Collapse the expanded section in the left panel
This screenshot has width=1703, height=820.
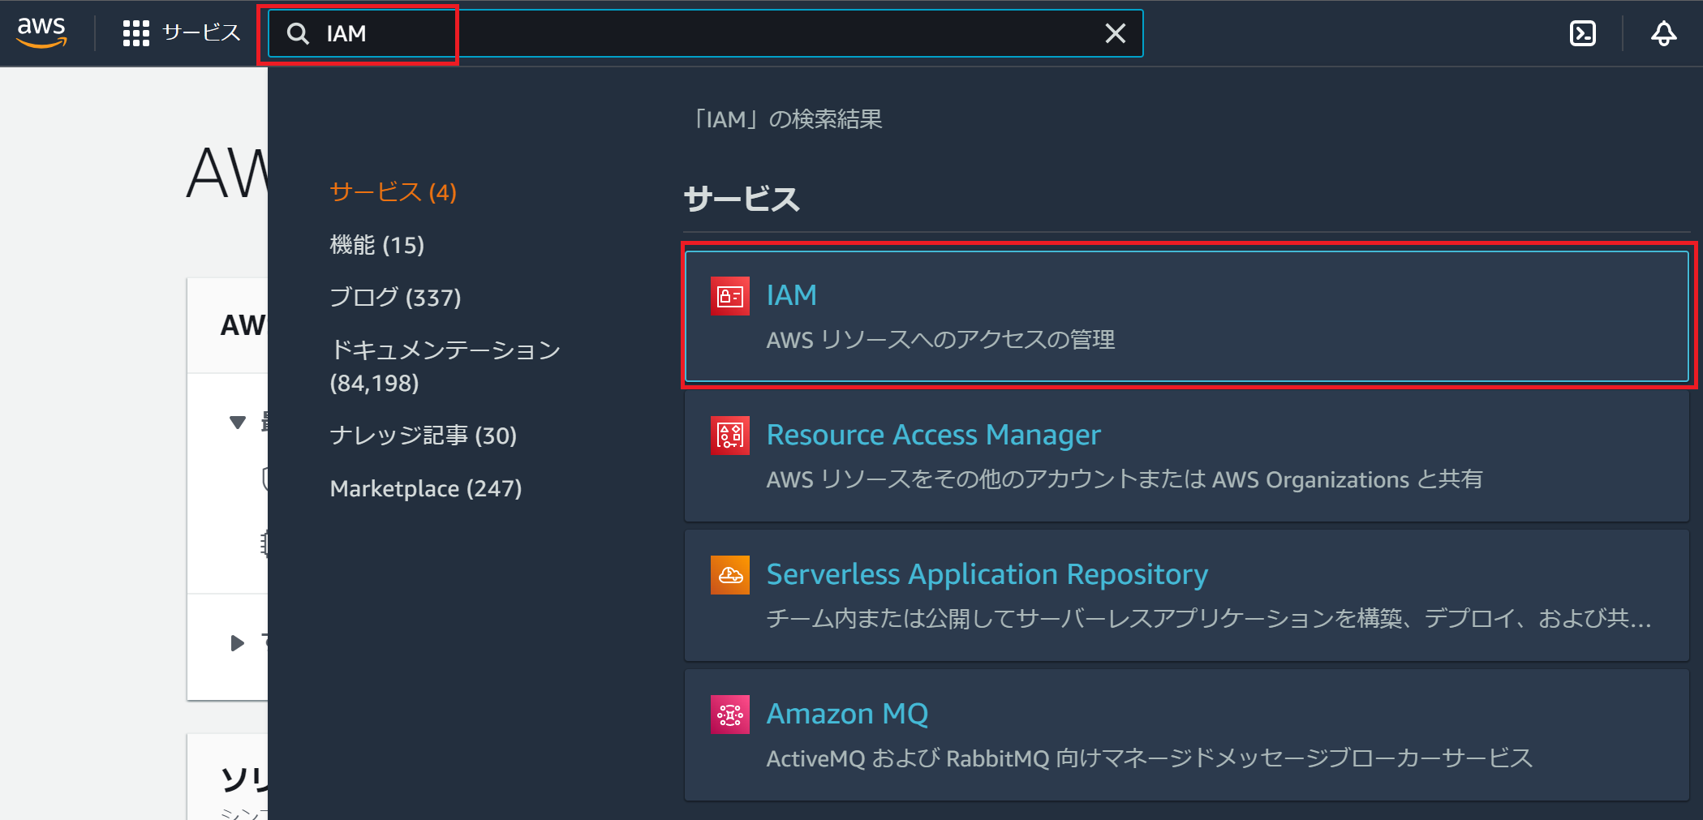click(237, 421)
